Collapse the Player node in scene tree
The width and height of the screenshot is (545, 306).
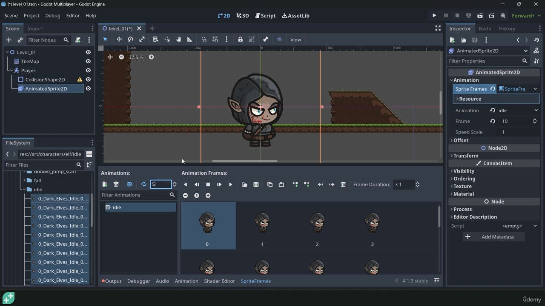(11, 71)
